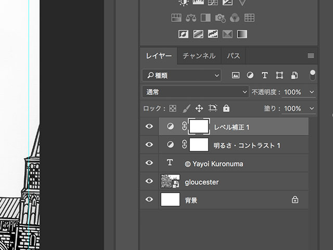
Task: Switch to the パス tab
Action: click(234, 56)
